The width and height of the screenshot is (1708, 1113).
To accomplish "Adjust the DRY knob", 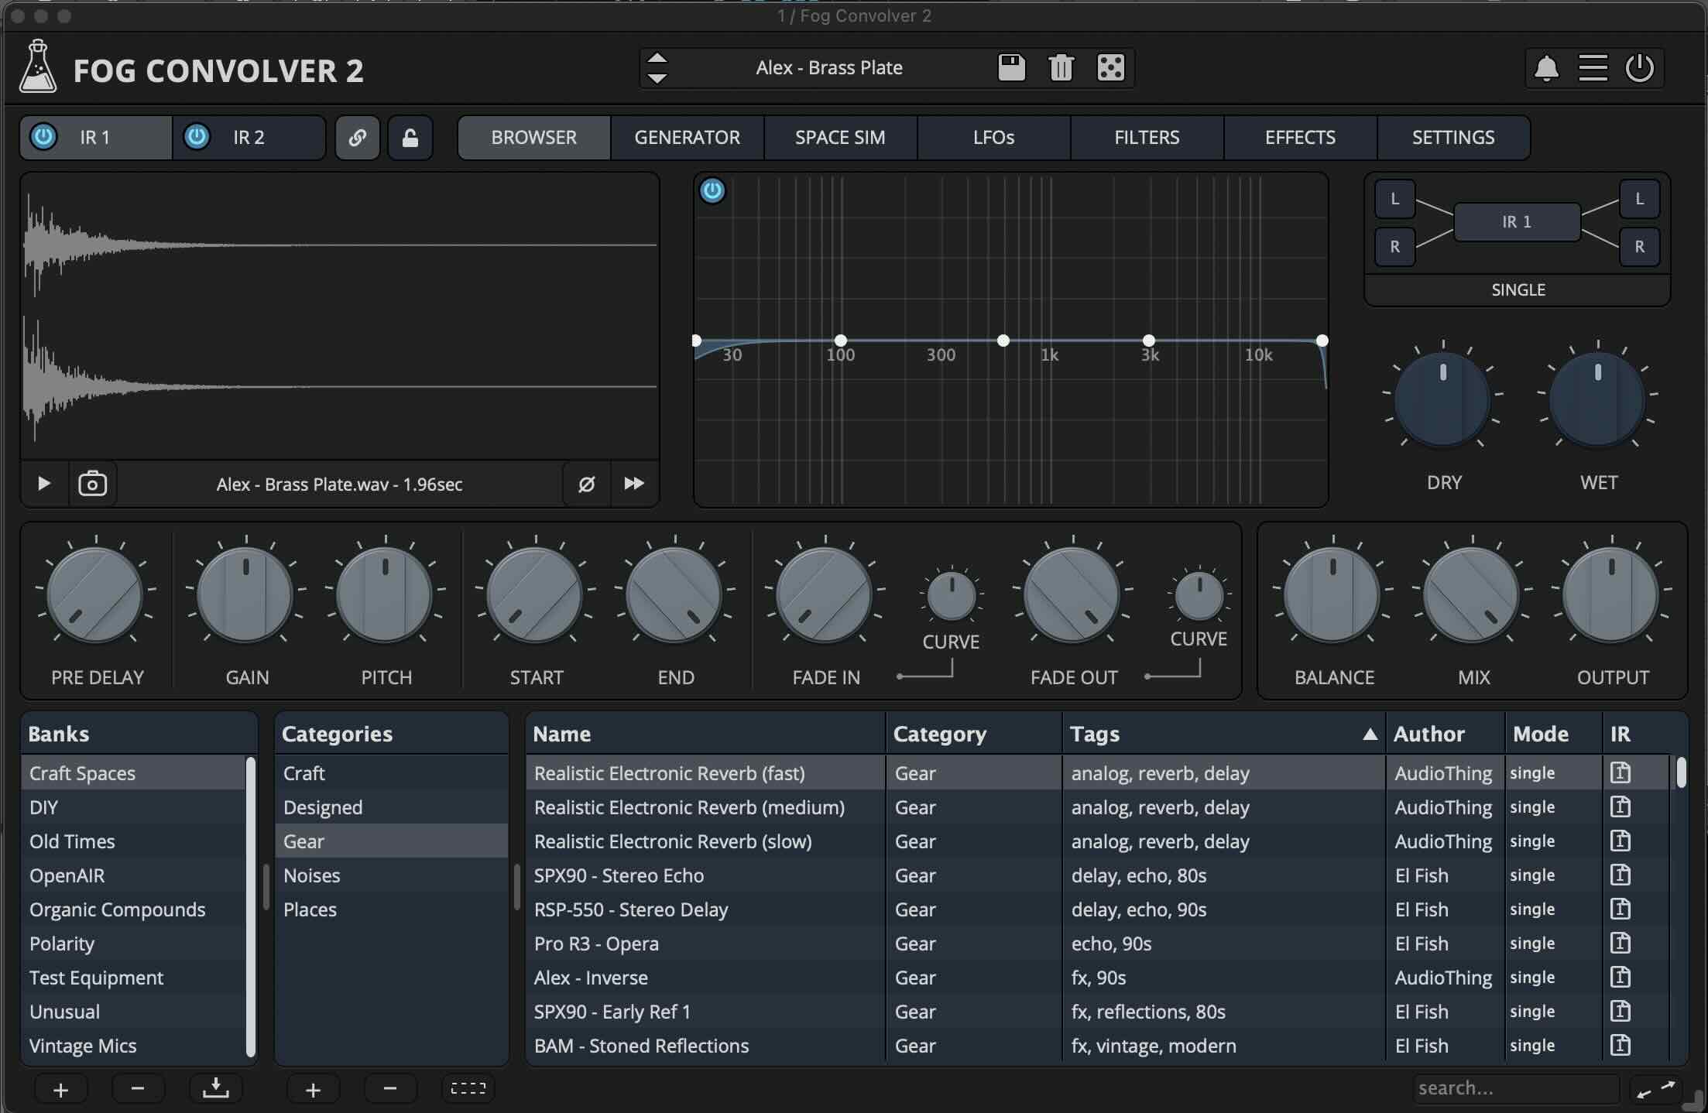I will point(1442,400).
